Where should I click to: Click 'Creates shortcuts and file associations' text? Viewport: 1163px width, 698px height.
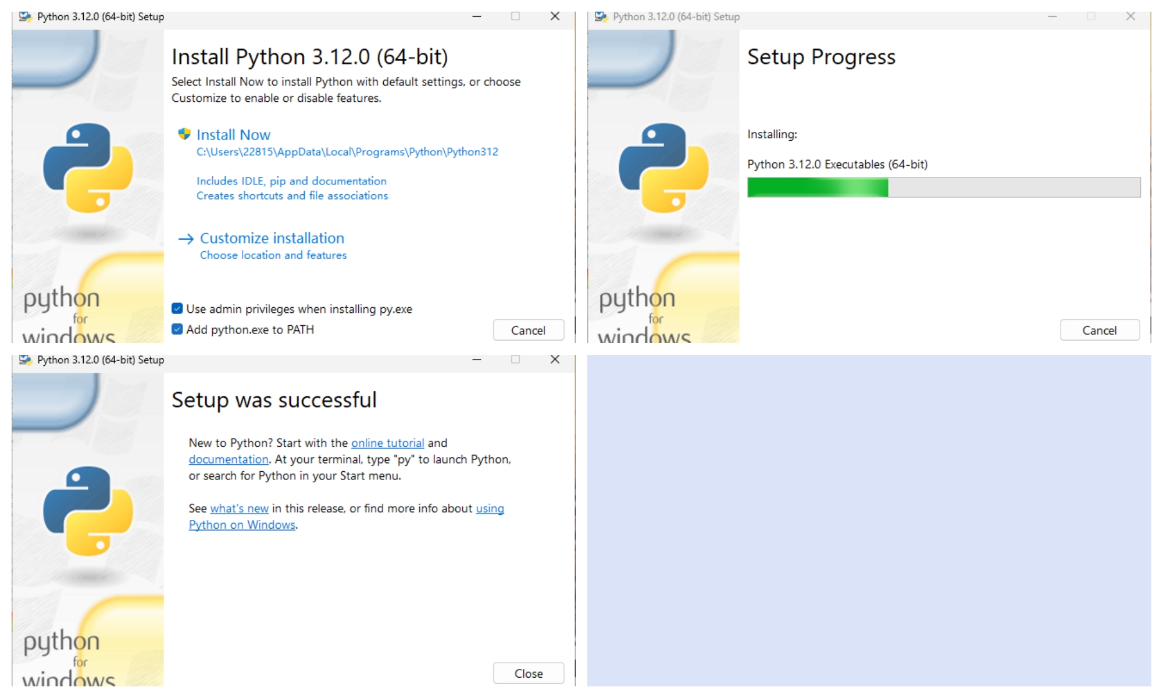tap(292, 195)
